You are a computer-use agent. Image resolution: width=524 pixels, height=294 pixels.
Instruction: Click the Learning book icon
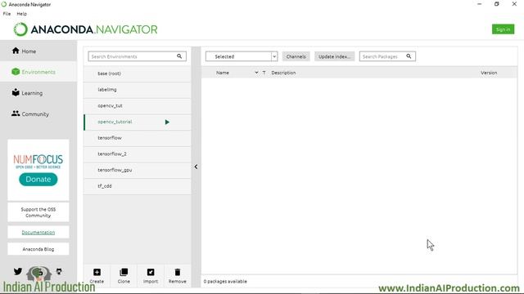click(x=16, y=92)
